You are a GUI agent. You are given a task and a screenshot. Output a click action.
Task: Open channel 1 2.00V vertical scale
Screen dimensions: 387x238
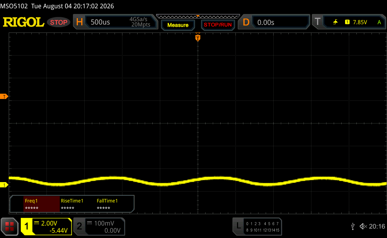click(x=49, y=223)
